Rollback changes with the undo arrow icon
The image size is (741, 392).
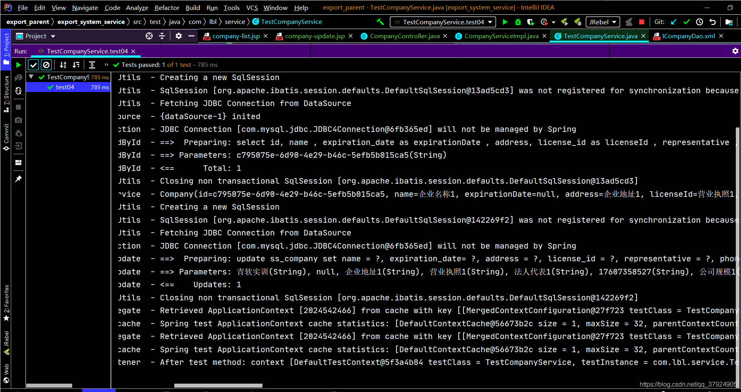tap(713, 22)
